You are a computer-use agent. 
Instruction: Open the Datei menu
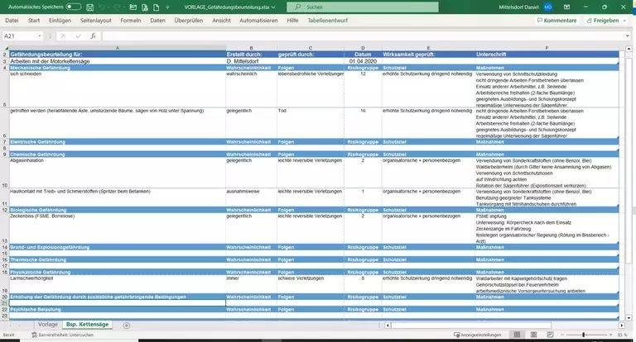tap(12, 20)
